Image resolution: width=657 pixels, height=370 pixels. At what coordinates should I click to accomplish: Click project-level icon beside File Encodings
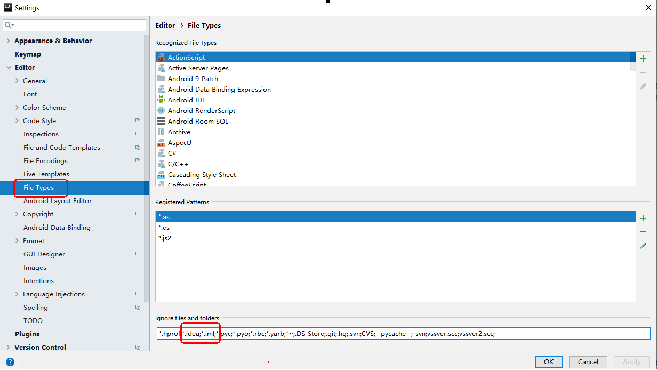point(138,161)
